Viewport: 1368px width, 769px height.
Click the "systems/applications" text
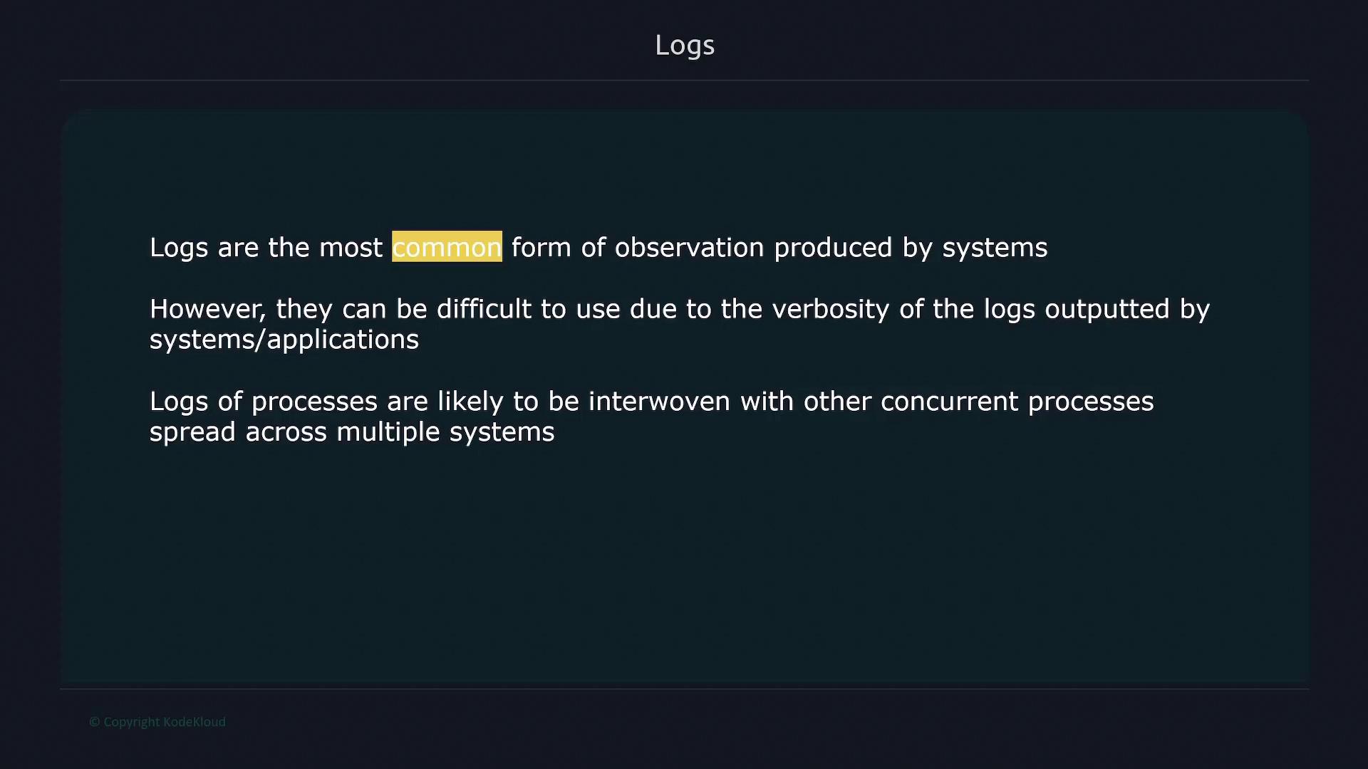click(284, 340)
